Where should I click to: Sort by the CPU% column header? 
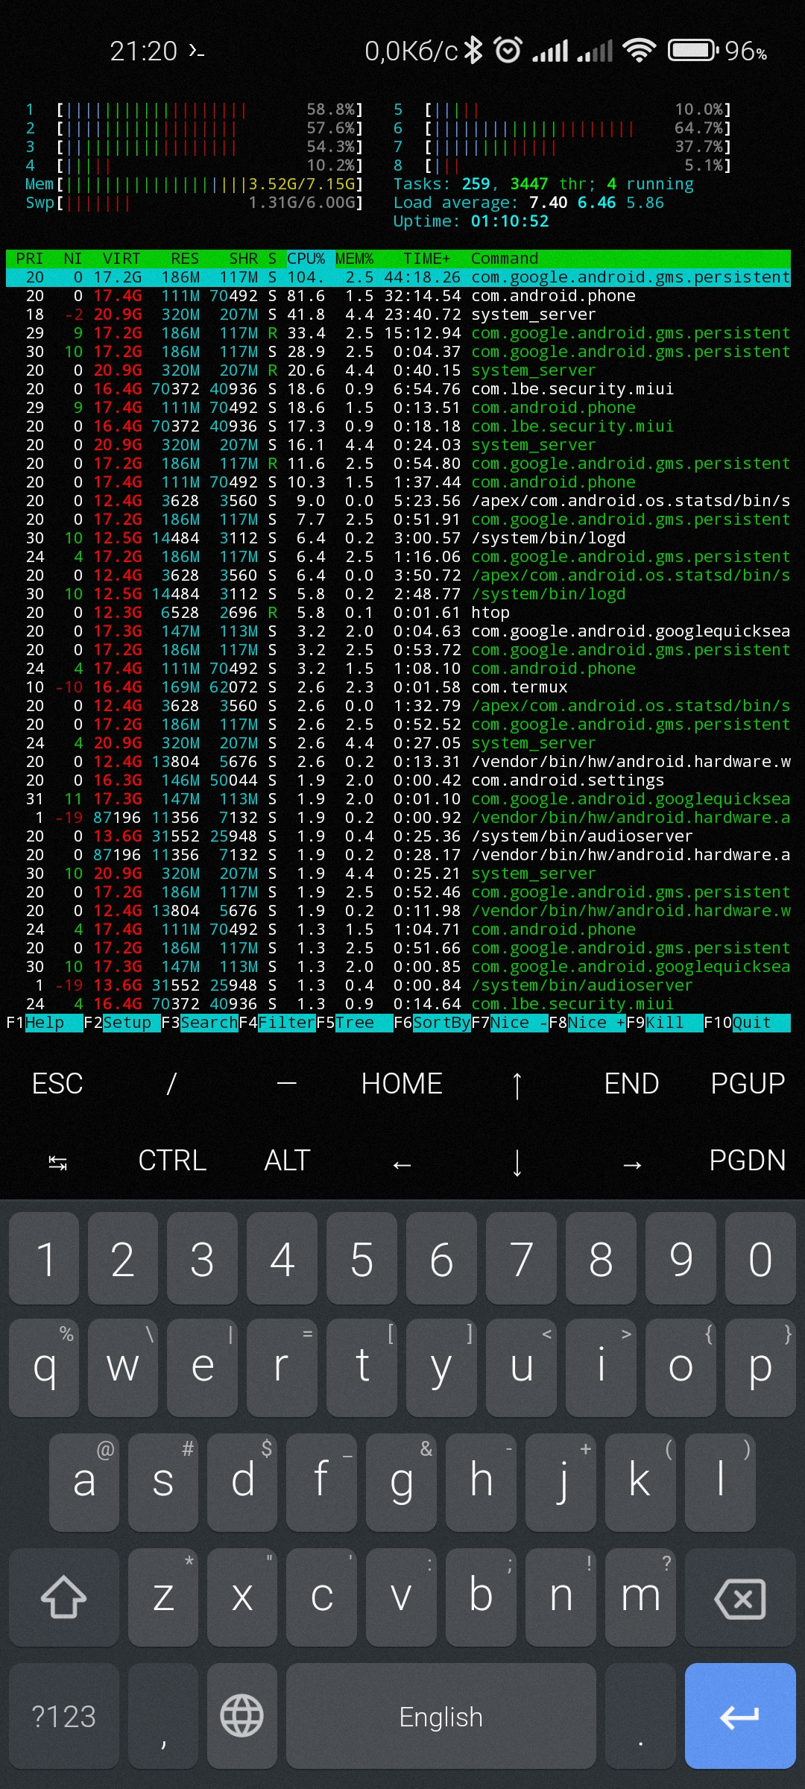point(306,259)
